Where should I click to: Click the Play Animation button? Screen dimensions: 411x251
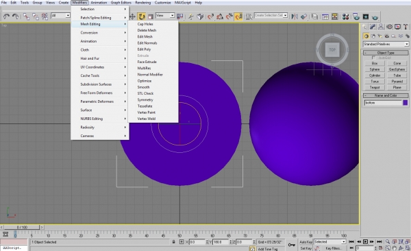point(365,241)
